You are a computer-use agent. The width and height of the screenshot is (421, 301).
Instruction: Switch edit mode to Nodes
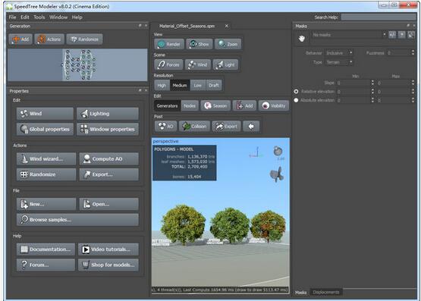[x=190, y=105]
